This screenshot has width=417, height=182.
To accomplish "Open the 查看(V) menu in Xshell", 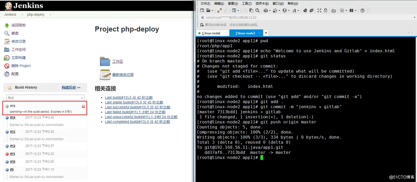I will point(233,4).
